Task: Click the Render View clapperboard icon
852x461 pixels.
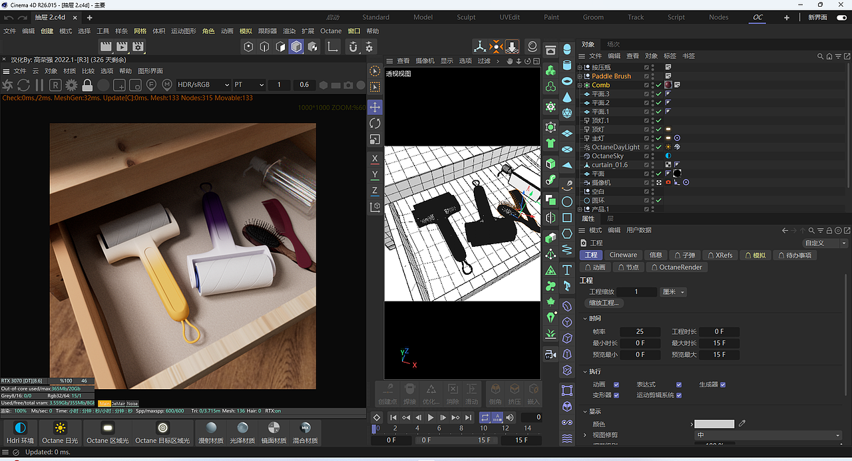Action: click(x=105, y=47)
